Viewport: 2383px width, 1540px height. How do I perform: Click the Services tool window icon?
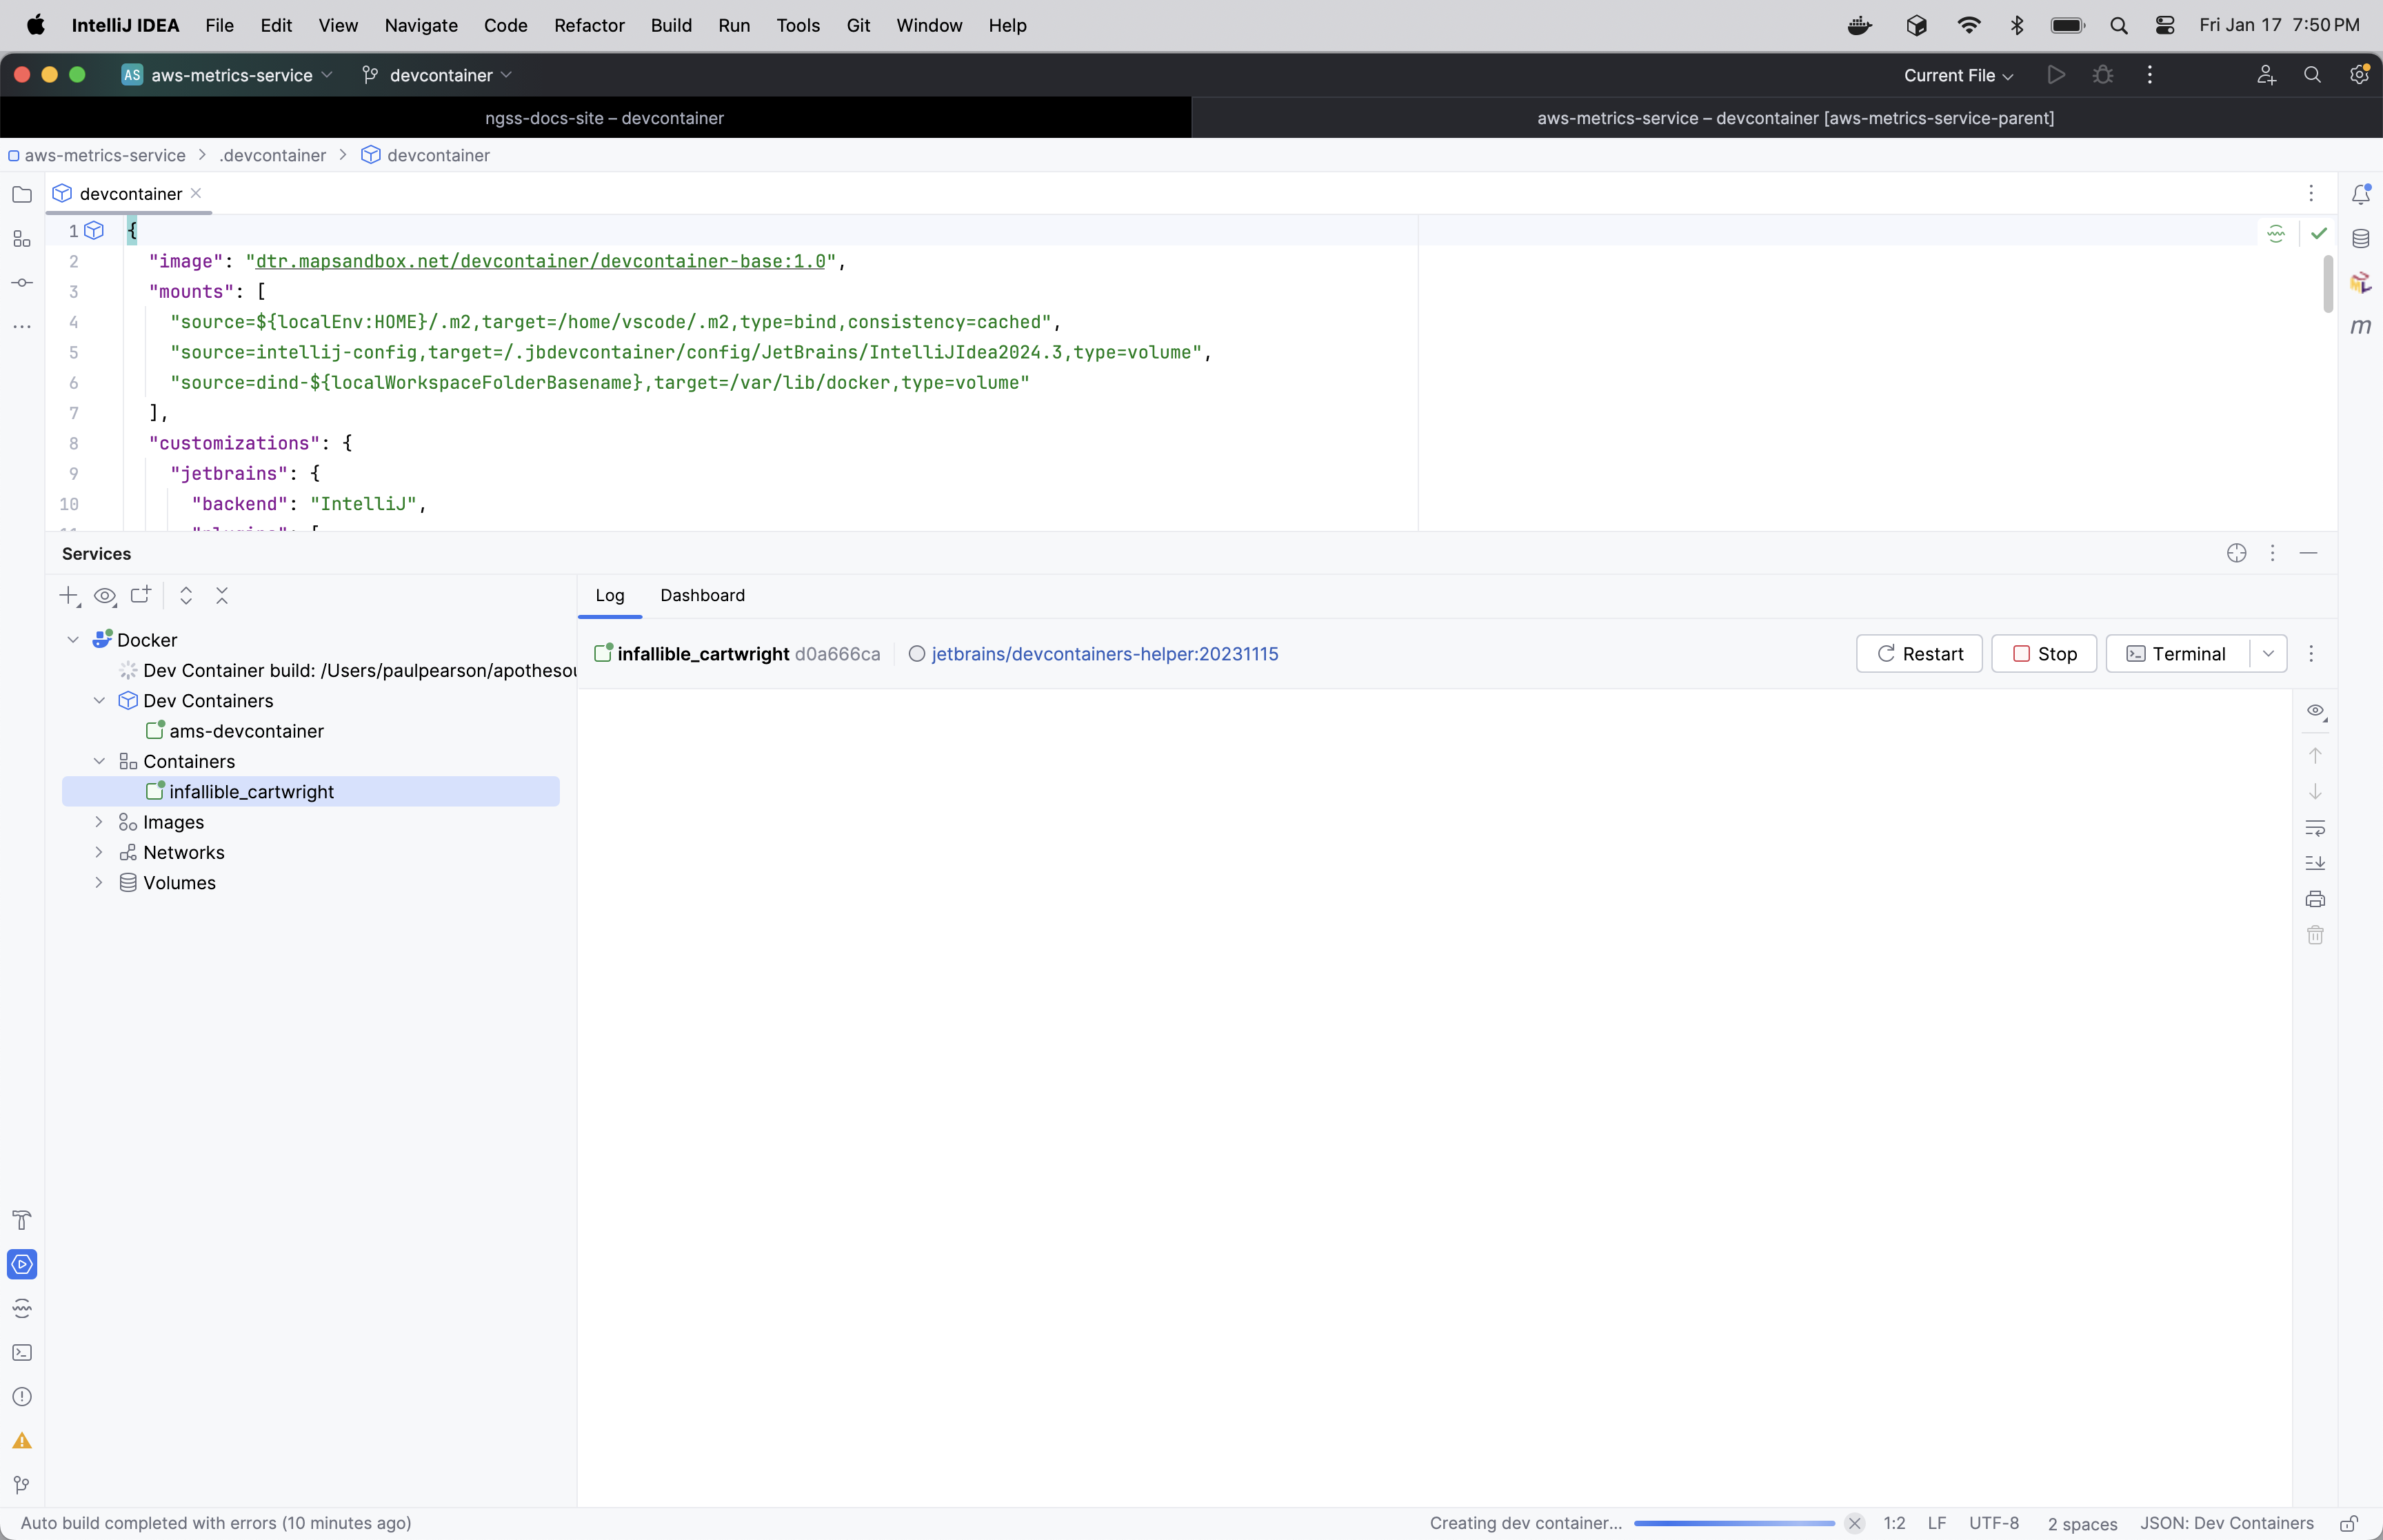click(22, 1264)
